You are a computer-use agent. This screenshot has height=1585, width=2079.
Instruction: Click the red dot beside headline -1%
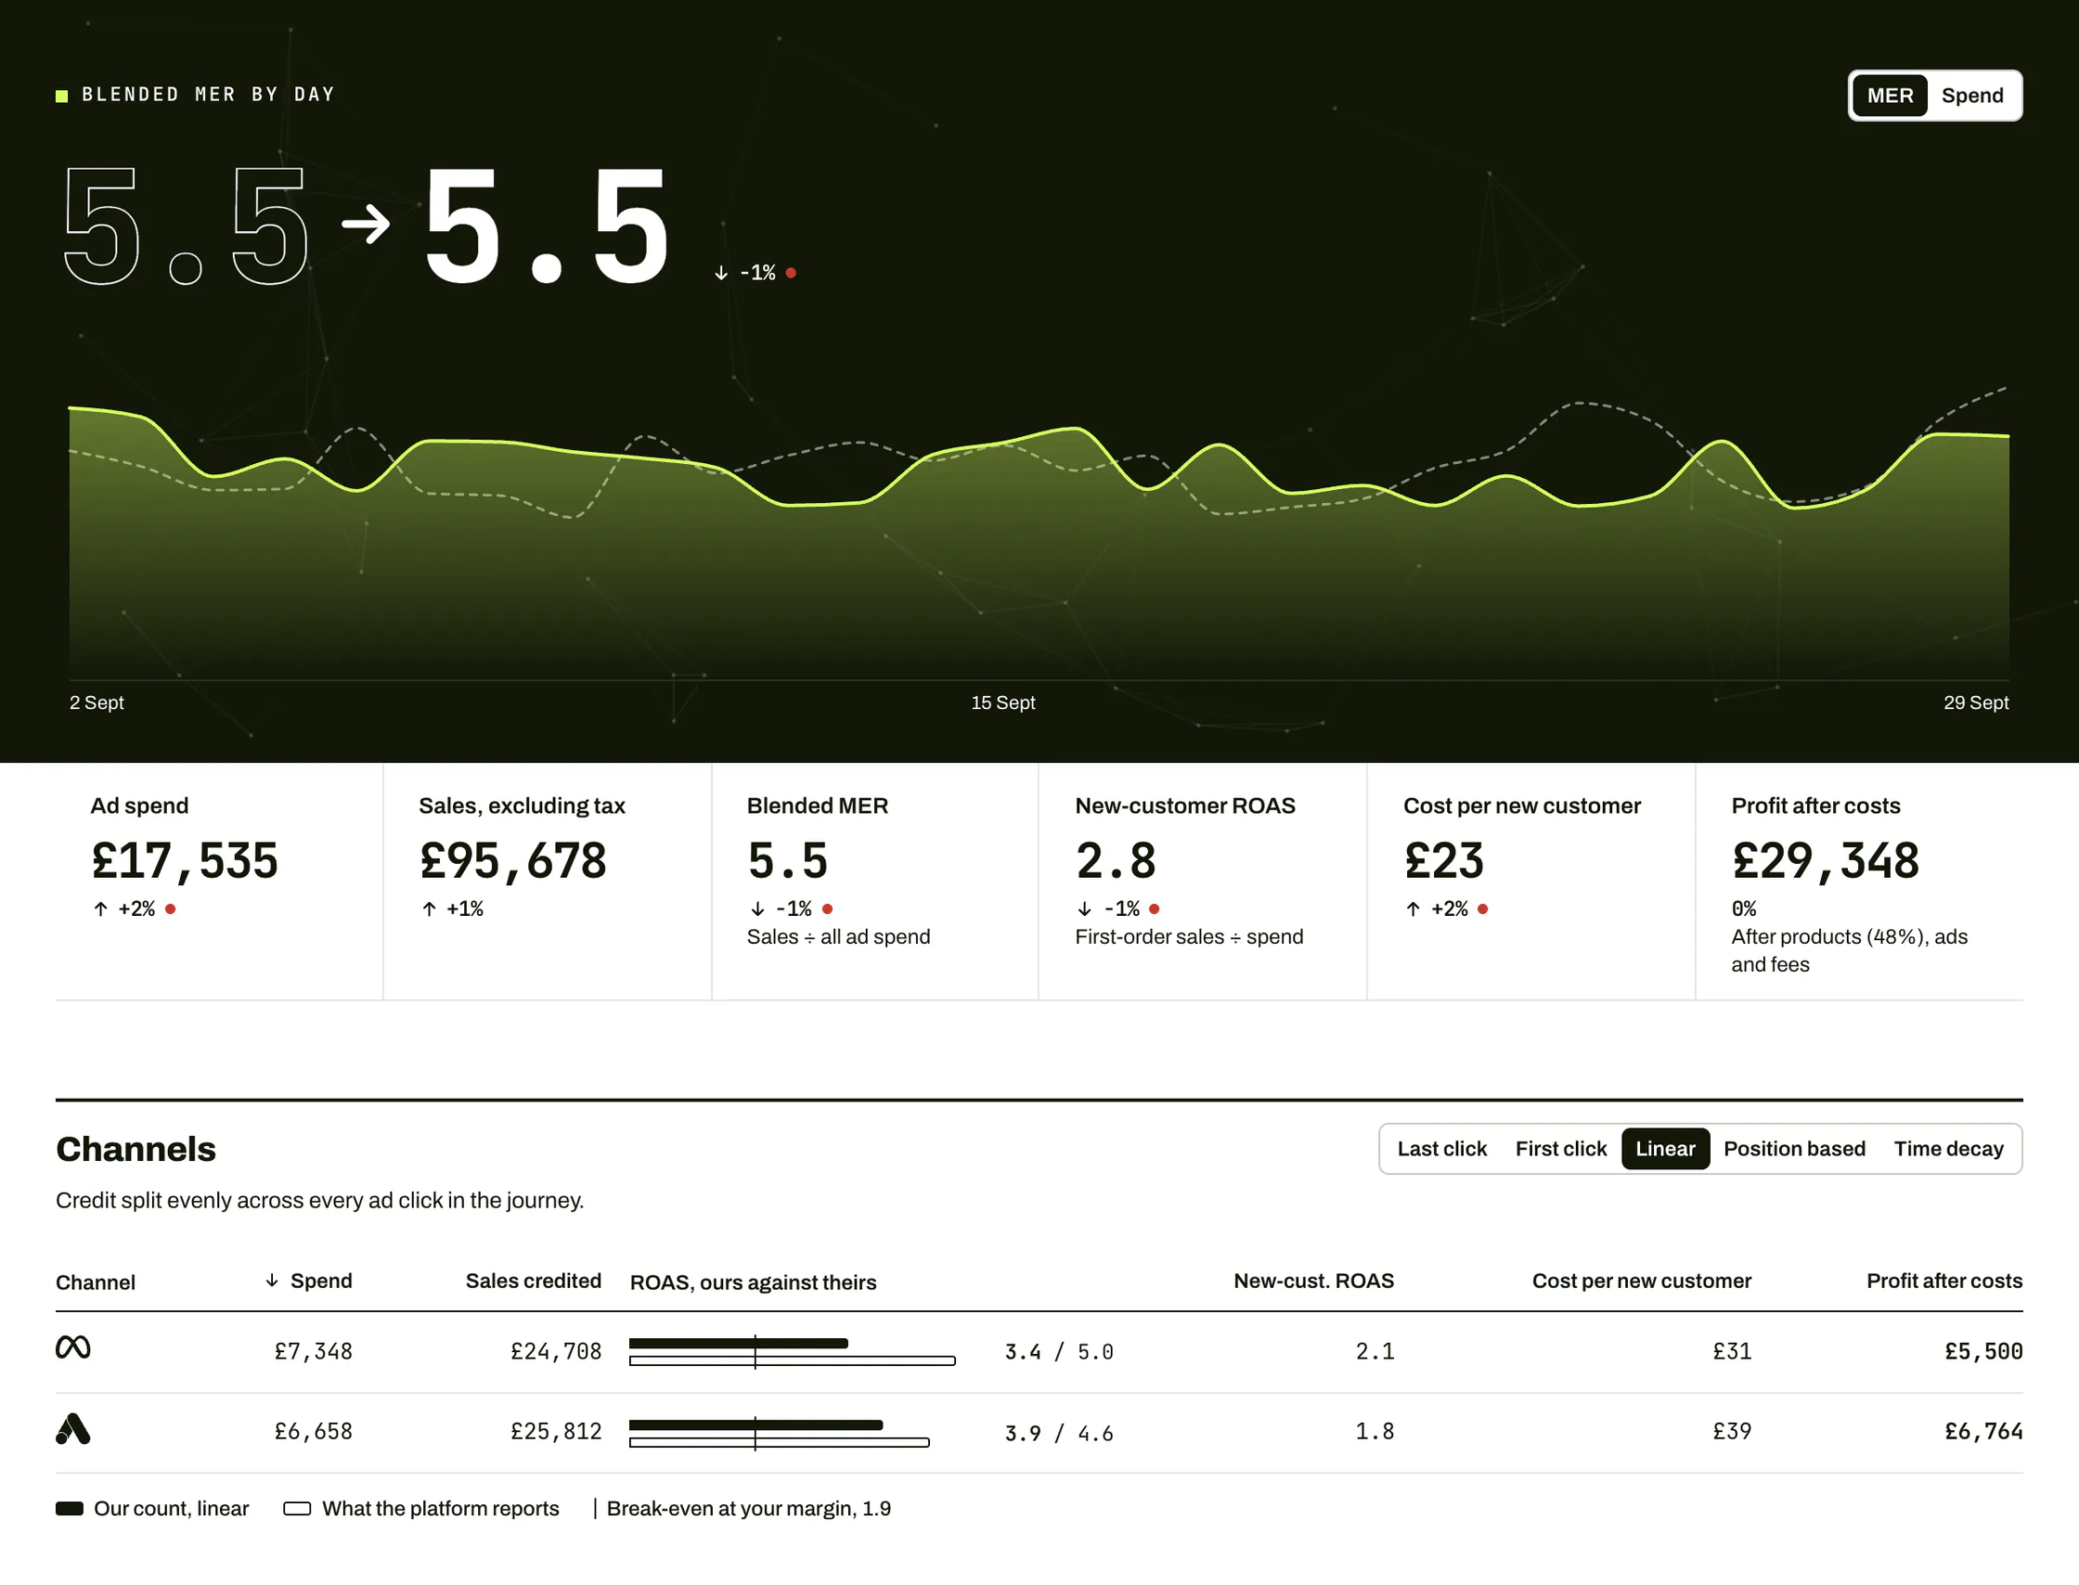tap(791, 273)
